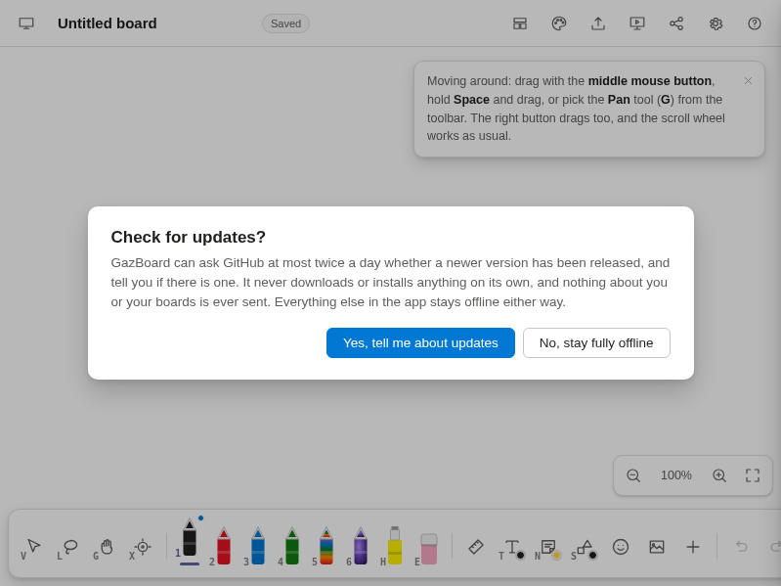Select the ruler tool

pyautogui.click(x=476, y=547)
